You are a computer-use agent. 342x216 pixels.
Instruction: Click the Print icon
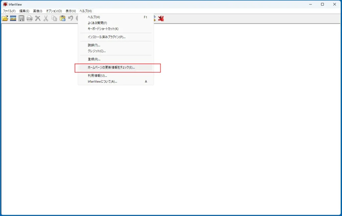click(x=30, y=18)
